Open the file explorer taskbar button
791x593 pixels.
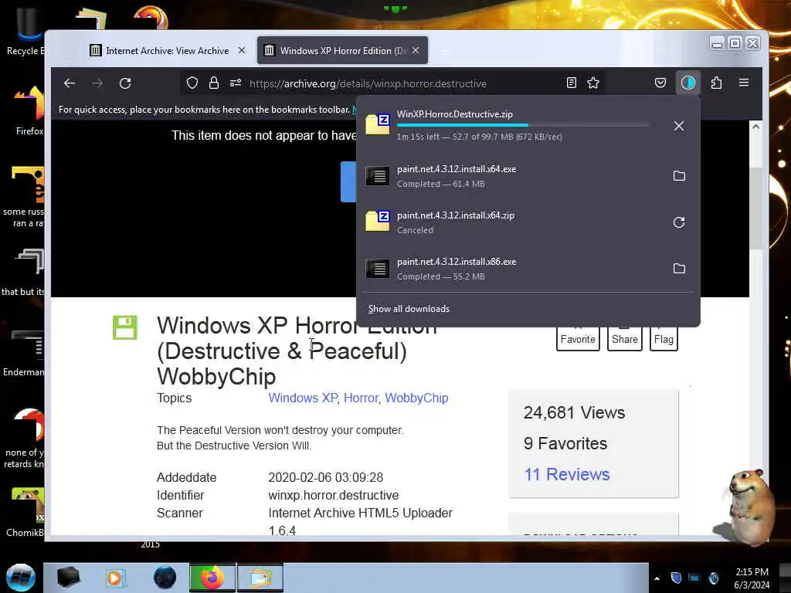coord(260,578)
